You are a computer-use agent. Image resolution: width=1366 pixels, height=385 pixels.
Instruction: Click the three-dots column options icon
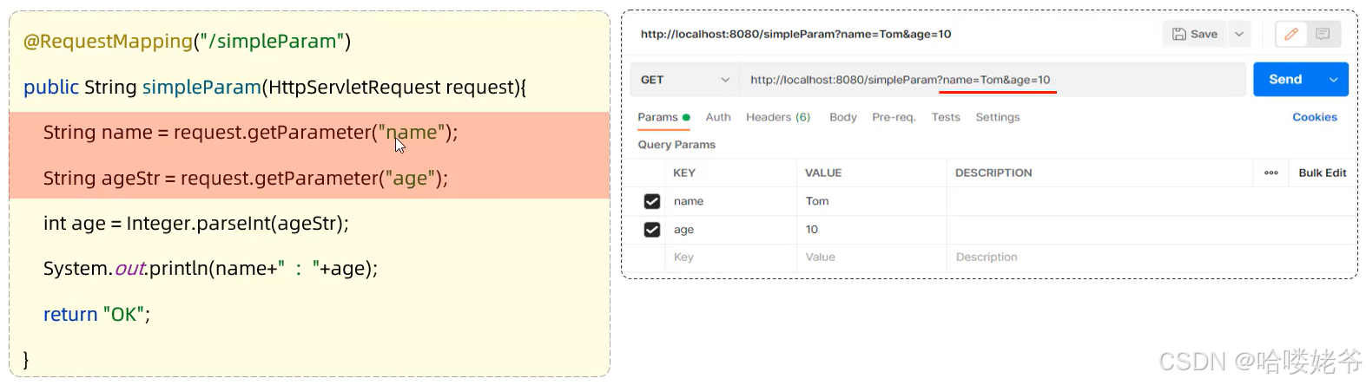pyautogui.click(x=1271, y=173)
